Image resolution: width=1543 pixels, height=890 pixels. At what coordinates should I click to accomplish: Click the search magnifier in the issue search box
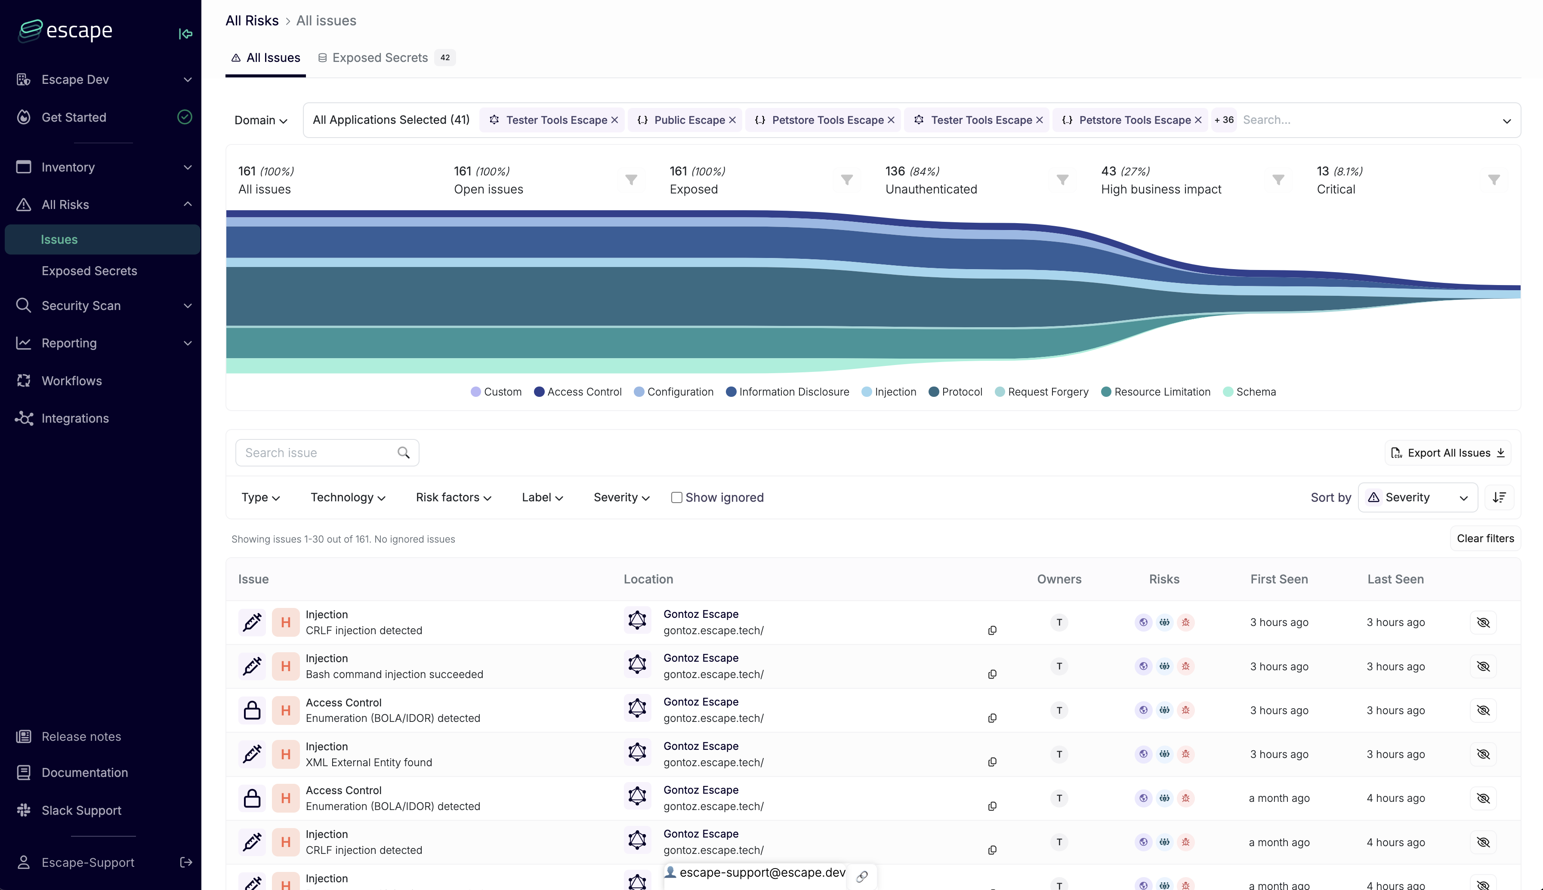tap(403, 453)
